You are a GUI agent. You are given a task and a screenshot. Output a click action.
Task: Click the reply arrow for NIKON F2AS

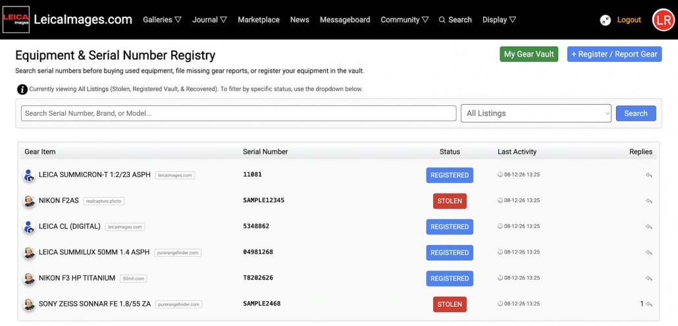pyautogui.click(x=649, y=201)
